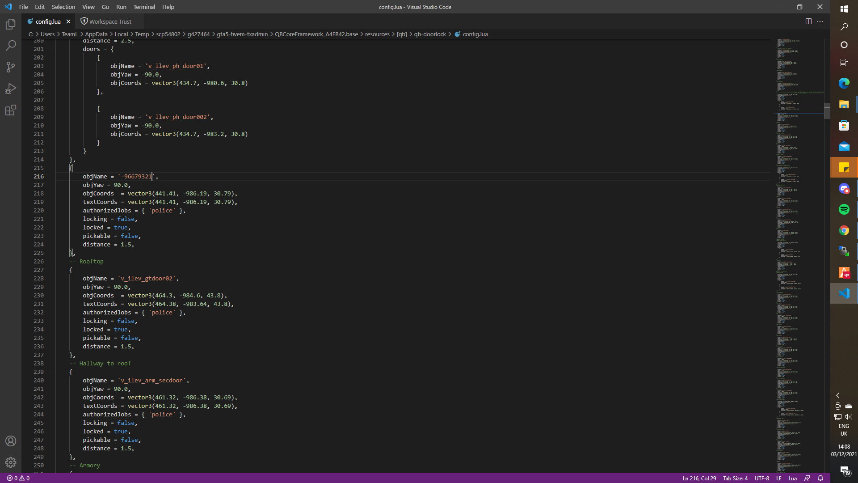
Task: Open the Terminal menu
Action: coord(144,7)
